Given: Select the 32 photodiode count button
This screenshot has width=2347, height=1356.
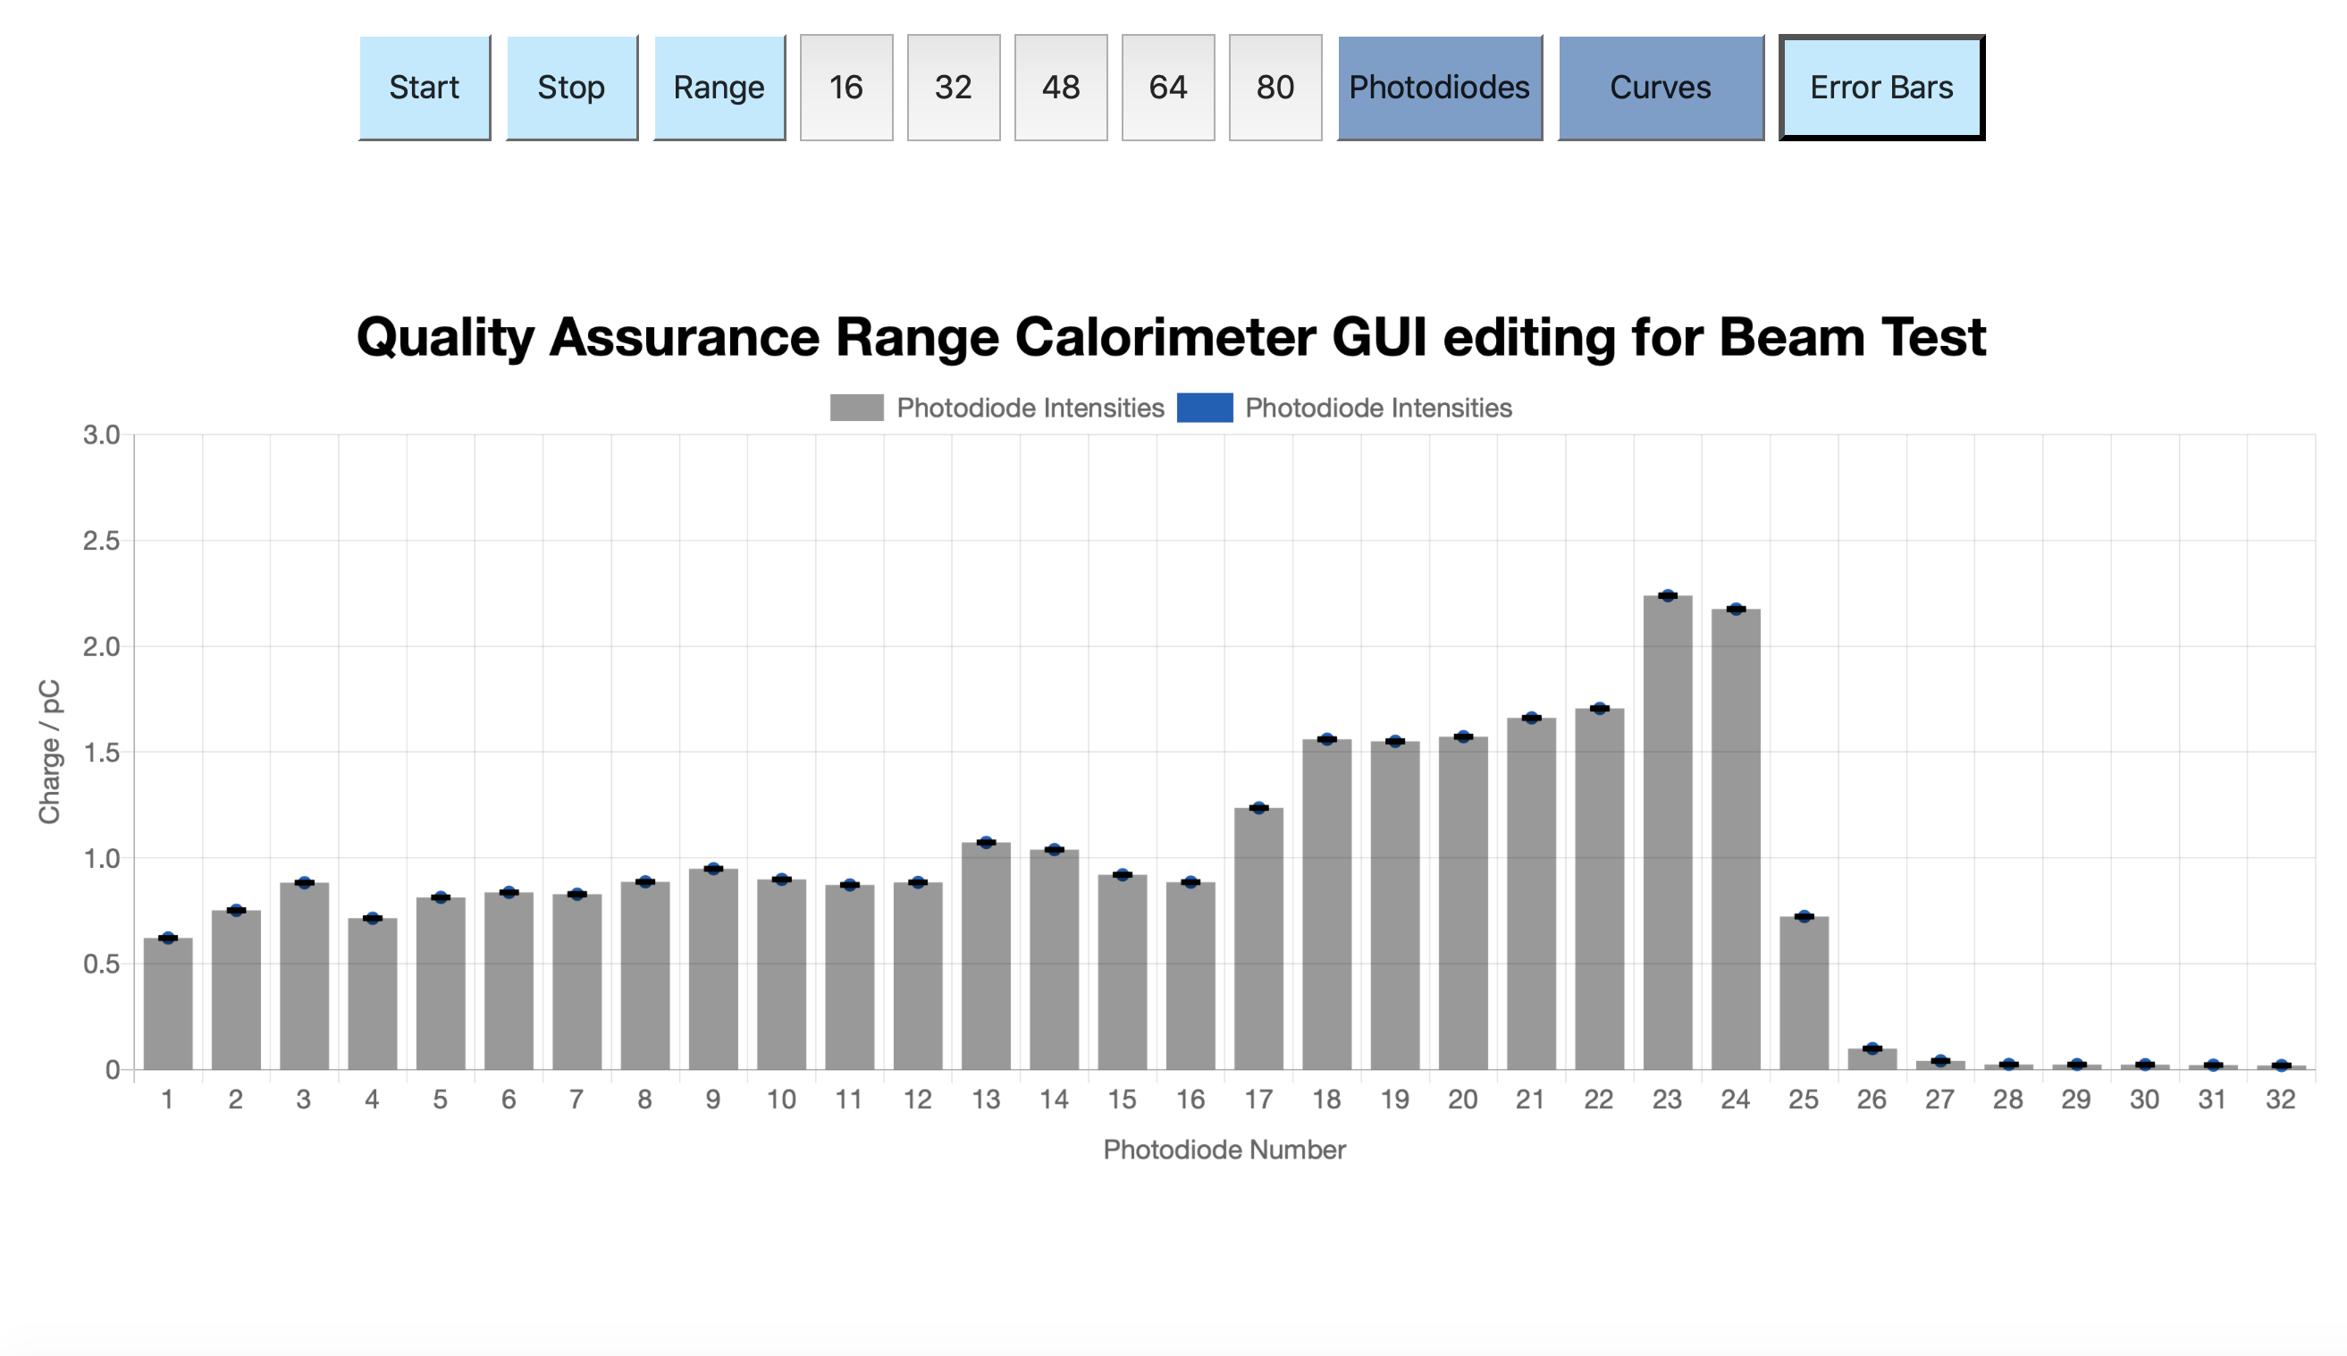Looking at the screenshot, I should (953, 88).
